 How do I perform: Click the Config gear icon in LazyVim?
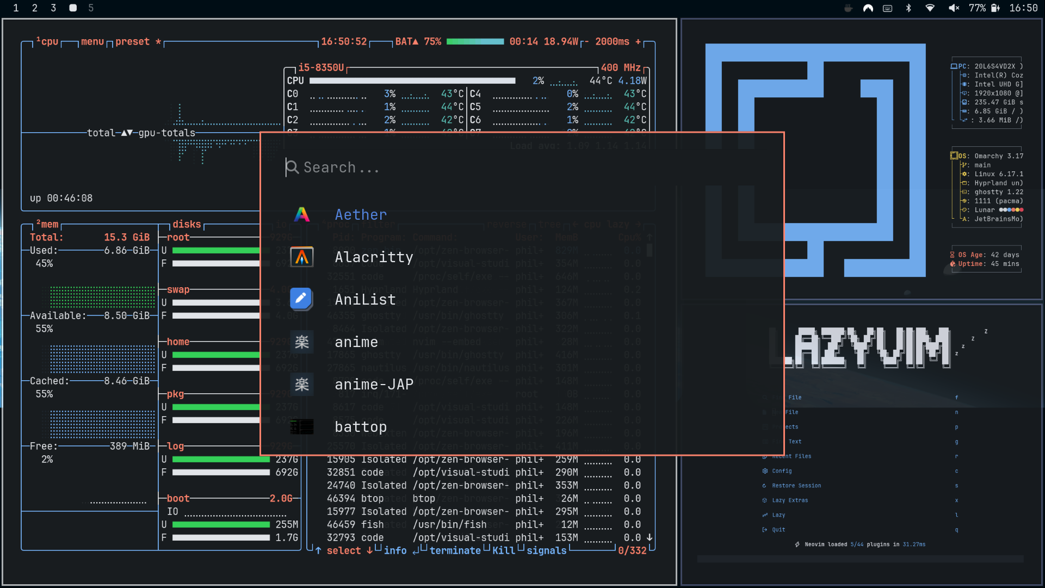[765, 471]
